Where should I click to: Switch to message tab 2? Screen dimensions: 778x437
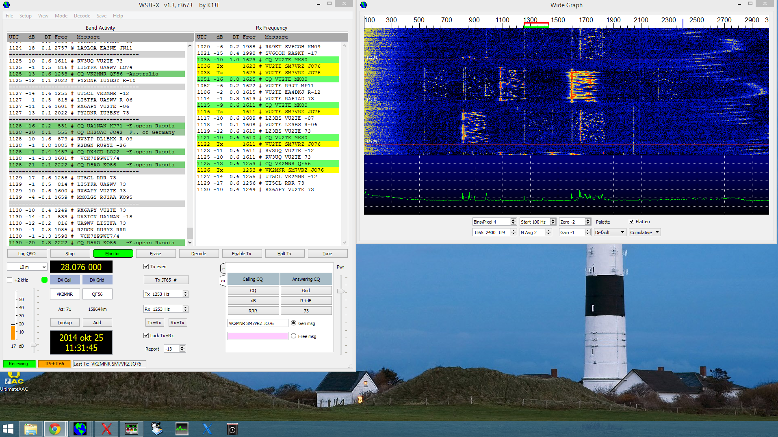click(223, 281)
